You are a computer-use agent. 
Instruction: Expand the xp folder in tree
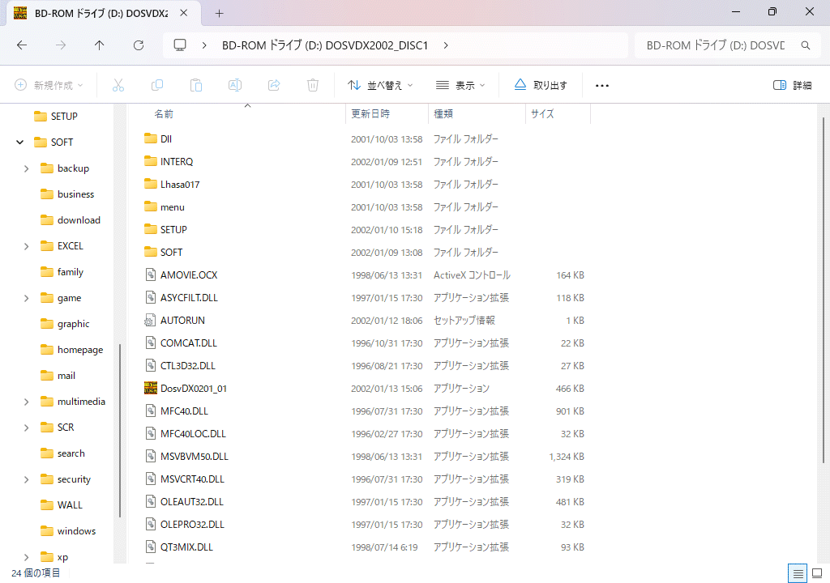tap(27, 557)
